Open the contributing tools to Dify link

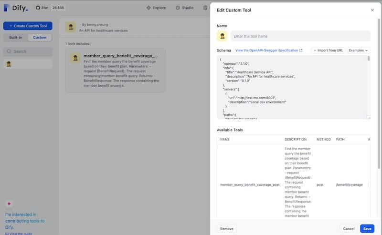tap(25, 221)
